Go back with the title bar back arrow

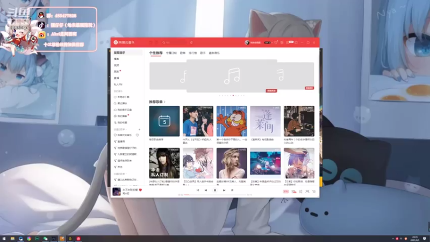[151, 42]
